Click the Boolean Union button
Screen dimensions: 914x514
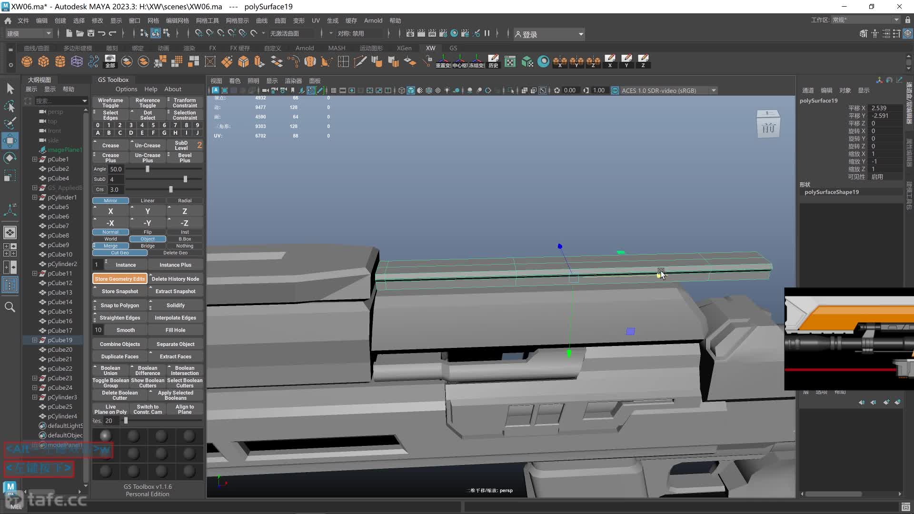click(x=110, y=371)
